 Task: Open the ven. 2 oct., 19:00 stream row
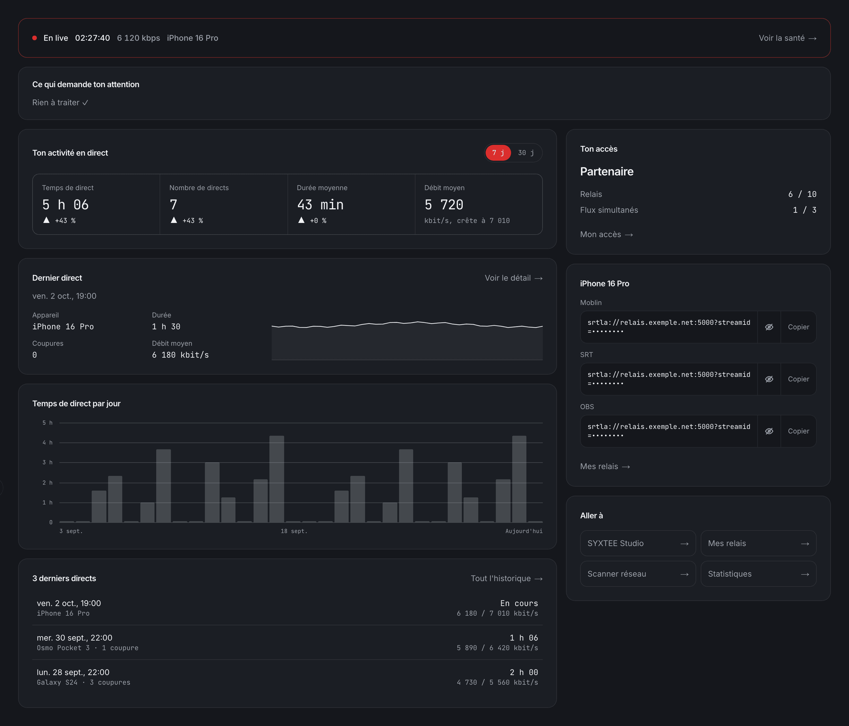point(287,608)
